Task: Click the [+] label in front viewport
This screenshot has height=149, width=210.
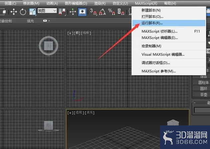Action: click(70, 33)
